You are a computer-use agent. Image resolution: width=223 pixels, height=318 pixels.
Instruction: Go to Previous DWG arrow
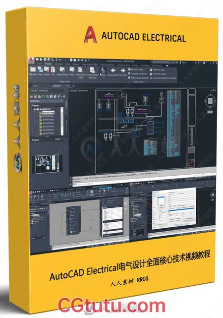113,70
